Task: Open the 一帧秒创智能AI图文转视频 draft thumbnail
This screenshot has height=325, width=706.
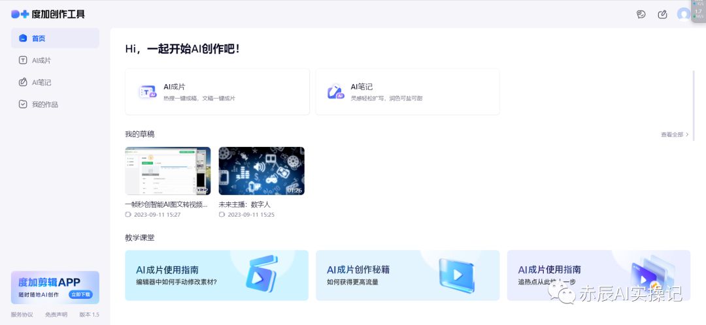Action: (167, 171)
